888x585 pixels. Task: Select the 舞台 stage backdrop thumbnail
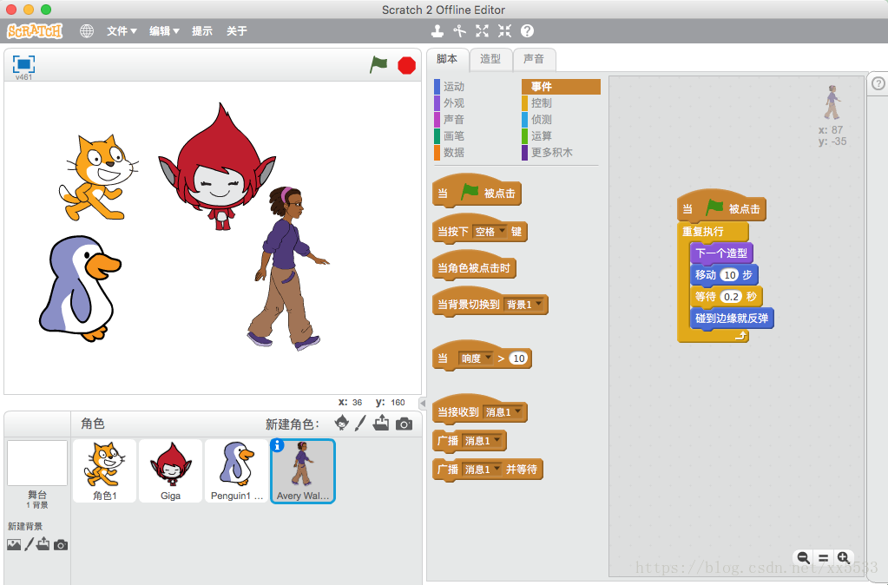36,463
